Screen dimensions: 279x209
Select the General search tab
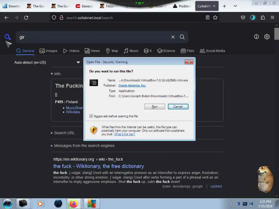click(x=25, y=51)
